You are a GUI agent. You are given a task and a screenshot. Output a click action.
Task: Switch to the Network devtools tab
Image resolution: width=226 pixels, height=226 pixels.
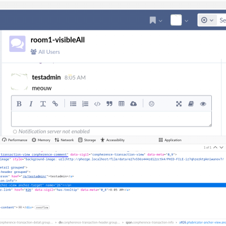64,140
